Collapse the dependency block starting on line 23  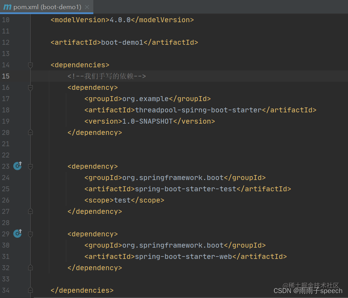pyautogui.click(x=31, y=166)
